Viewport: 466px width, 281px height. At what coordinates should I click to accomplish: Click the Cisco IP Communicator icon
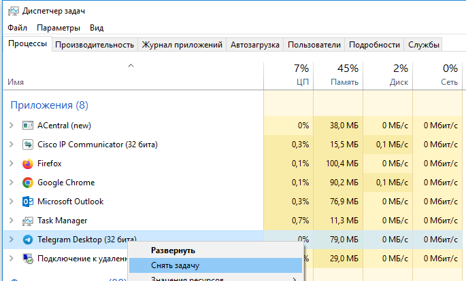click(x=28, y=145)
